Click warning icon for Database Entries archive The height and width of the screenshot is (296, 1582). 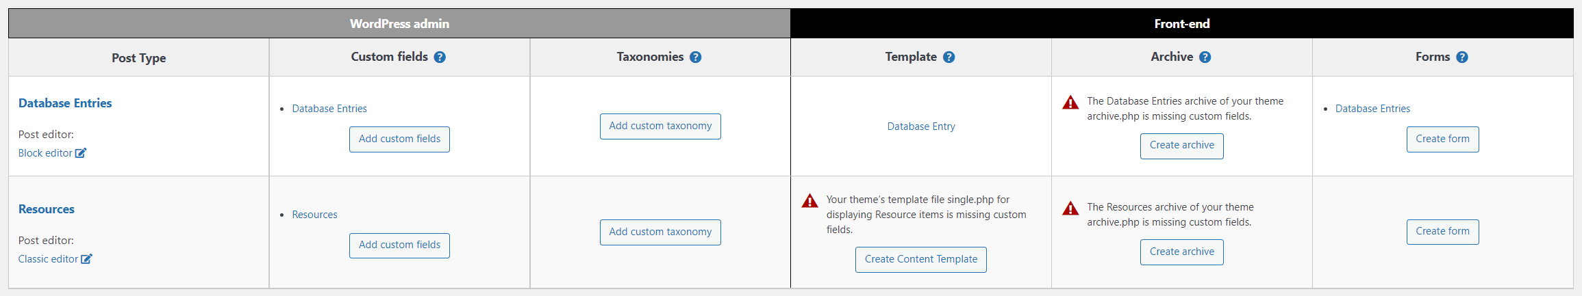1070,103
